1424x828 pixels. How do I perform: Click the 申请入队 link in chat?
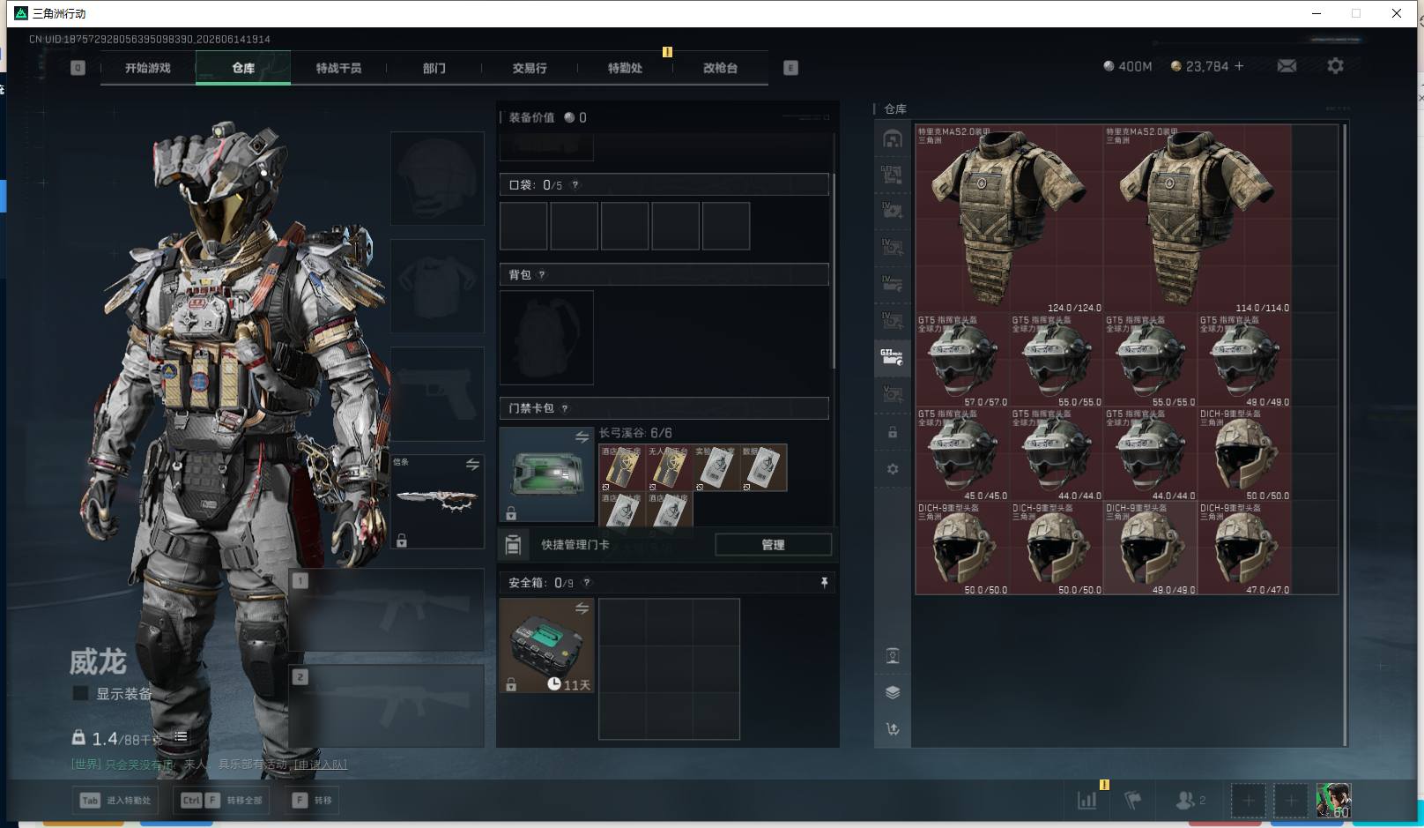pos(321,765)
